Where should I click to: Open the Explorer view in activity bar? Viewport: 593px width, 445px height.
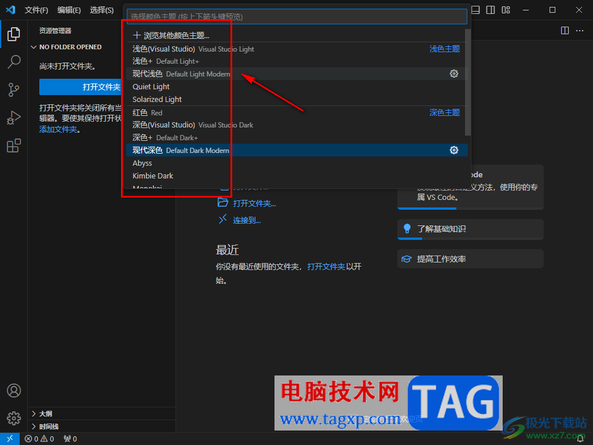(14, 34)
